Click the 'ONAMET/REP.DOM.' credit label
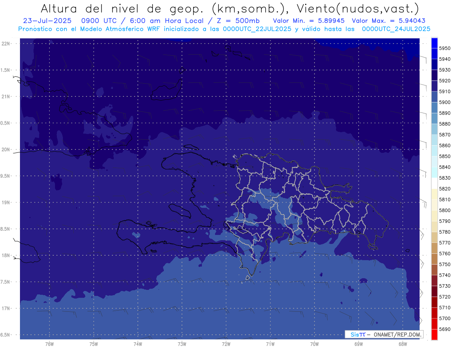The image size is (452, 349). point(397,334)
